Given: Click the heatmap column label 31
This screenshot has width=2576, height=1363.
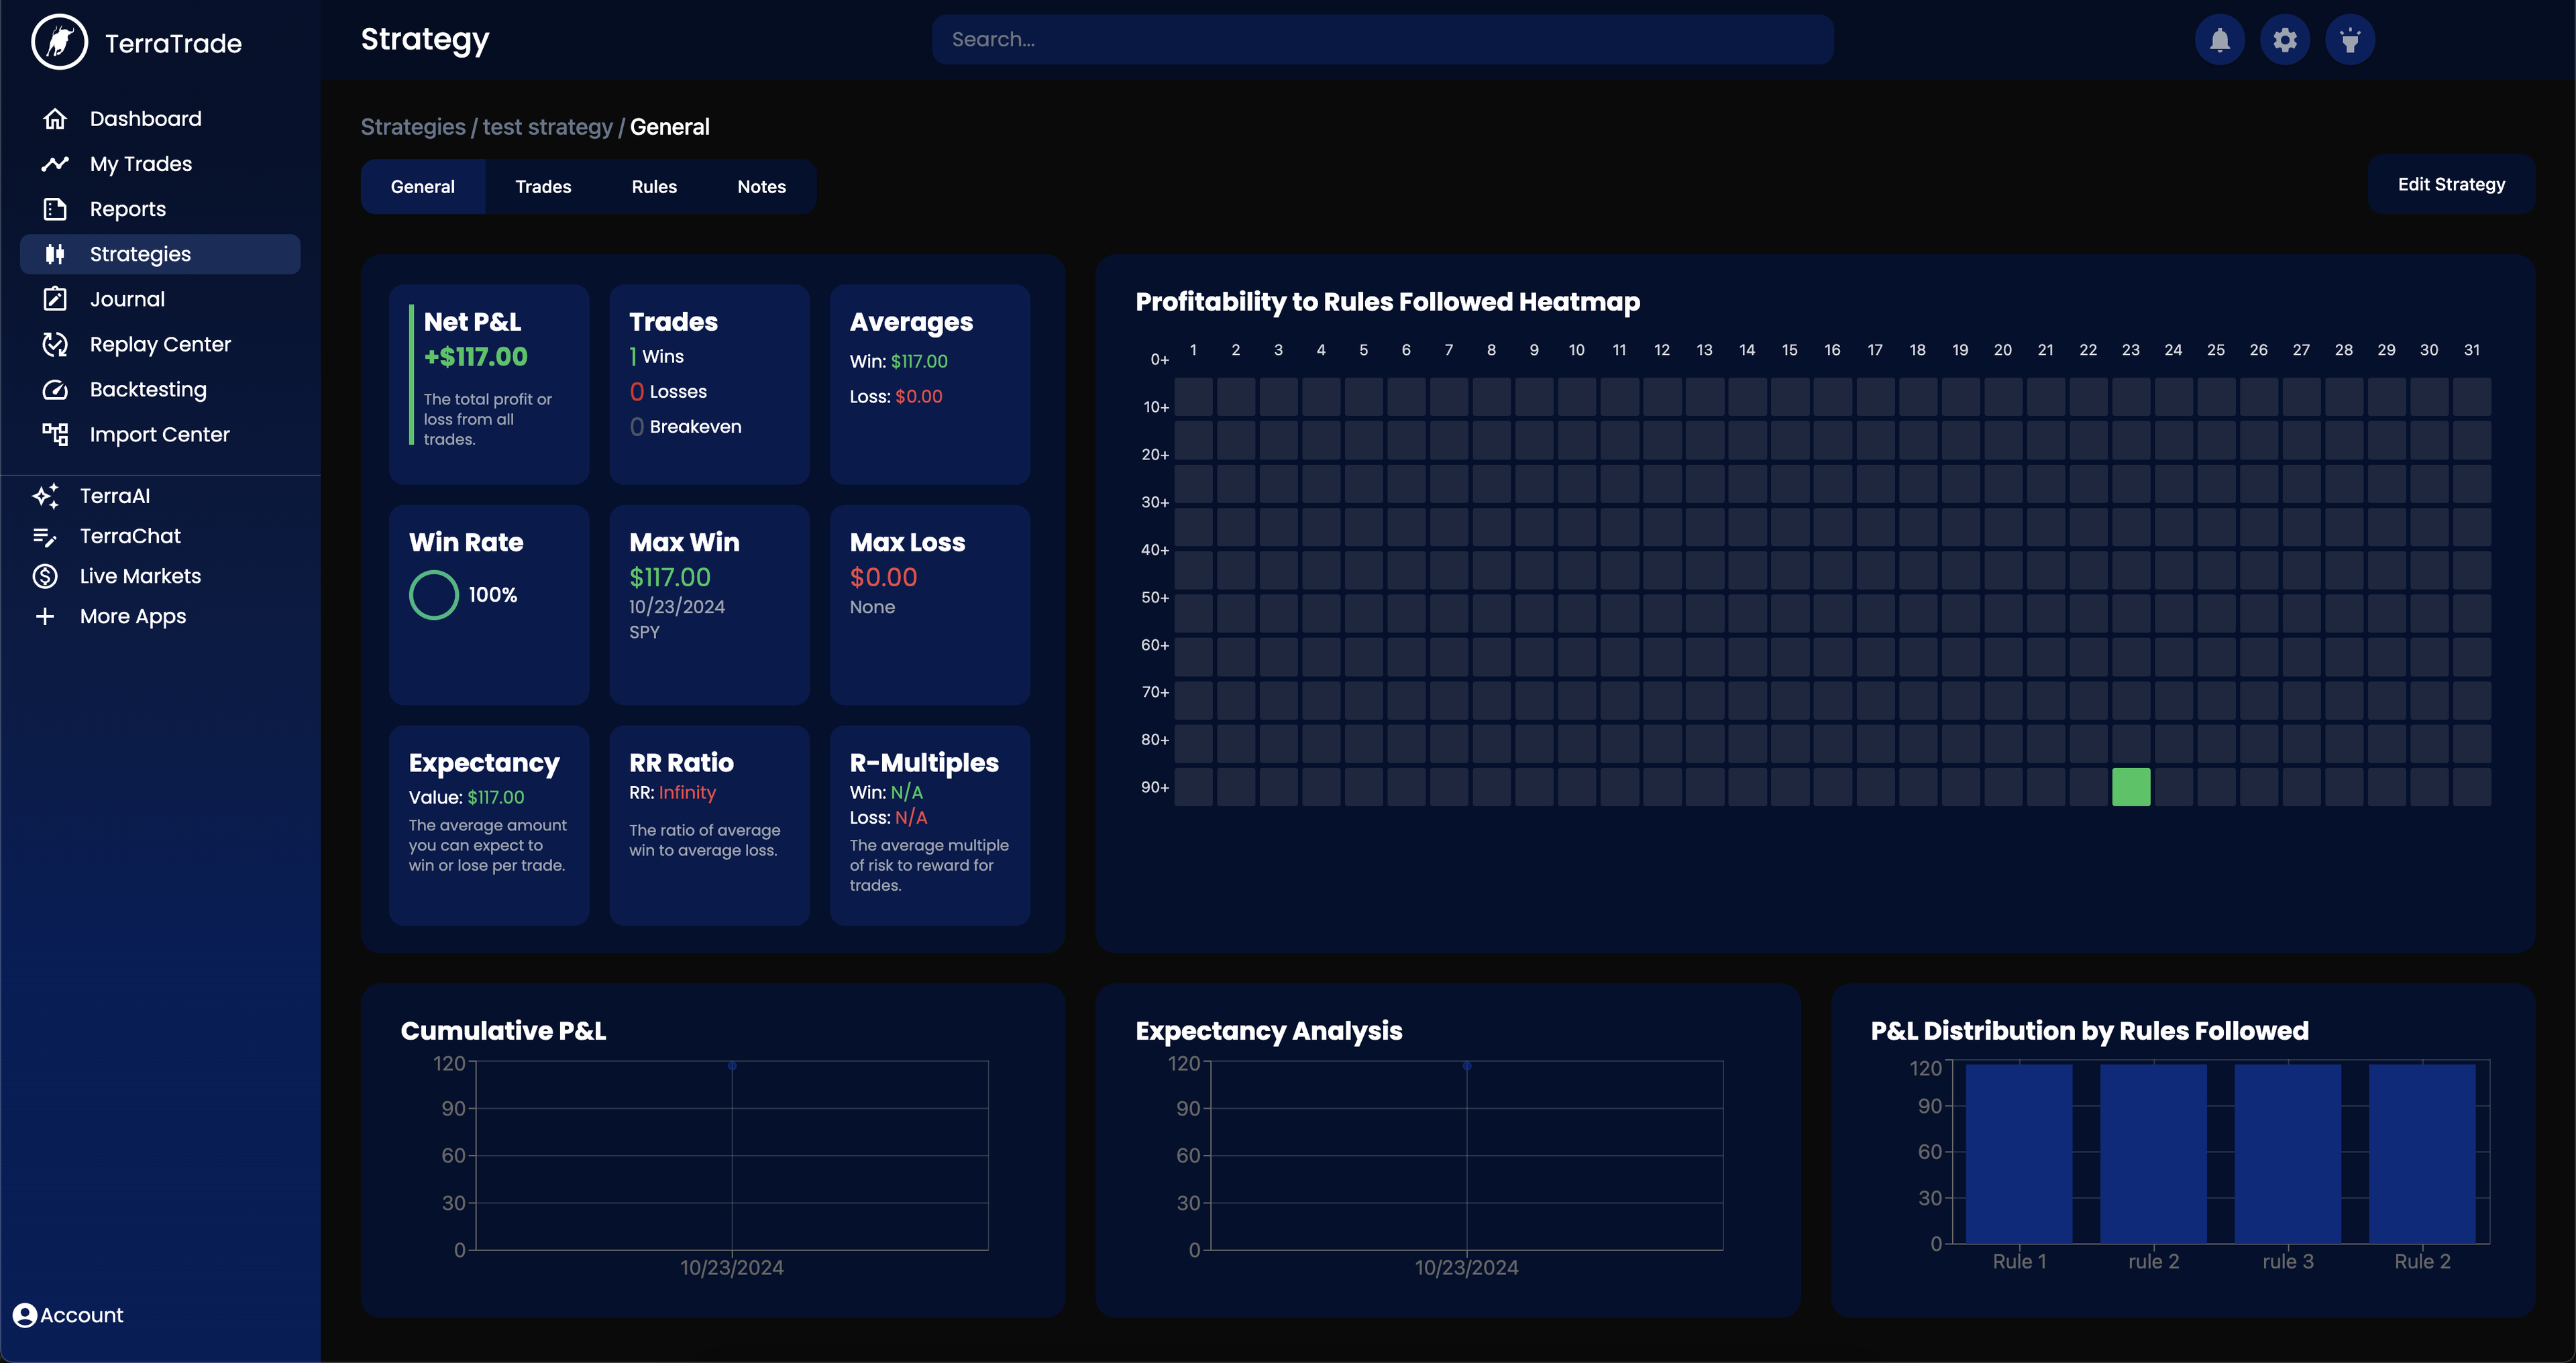Looking at the screenshot, I should 2472,350.
